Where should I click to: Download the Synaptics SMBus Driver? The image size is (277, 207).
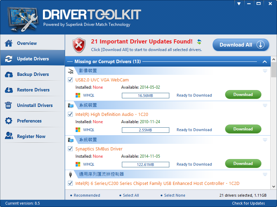[243, 164]
